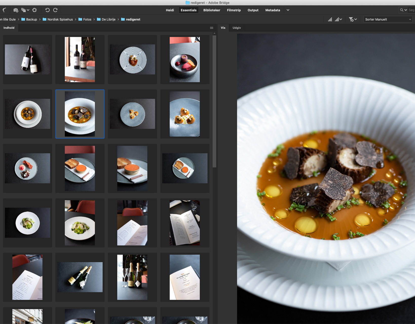Rotate 90 degrees clockwise
The height and width of the screenshot is (324, 415).
[55, 10]
